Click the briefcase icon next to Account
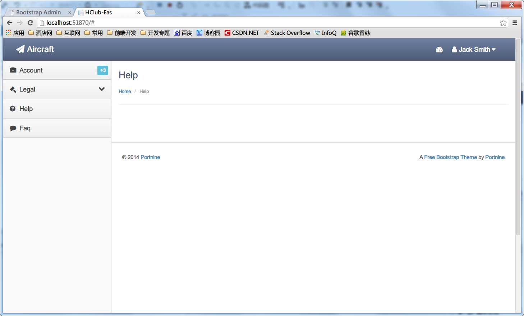The width and height of the screenshot is (524, 316). [13, 70]
